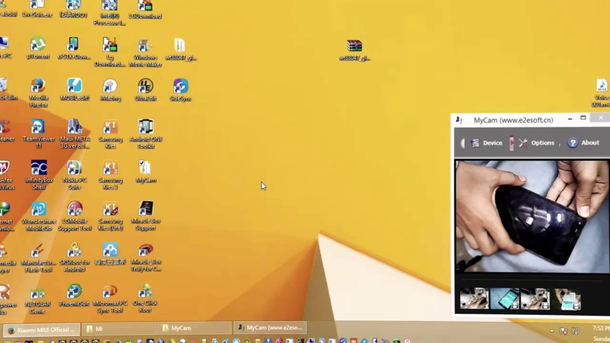Click the left arrow in MyCam toolbar
610x343 pixels.
[x=463, y=143]
